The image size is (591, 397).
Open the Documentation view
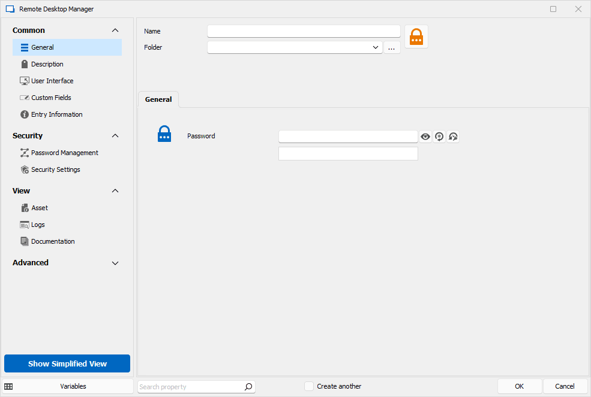pos(67,241)
